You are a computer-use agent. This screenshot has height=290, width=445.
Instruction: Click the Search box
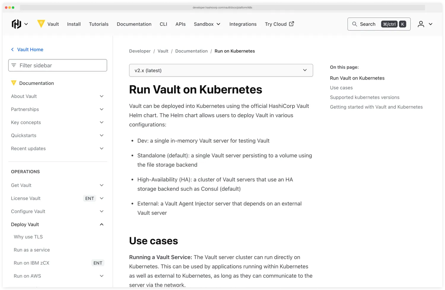coord(379,24)
